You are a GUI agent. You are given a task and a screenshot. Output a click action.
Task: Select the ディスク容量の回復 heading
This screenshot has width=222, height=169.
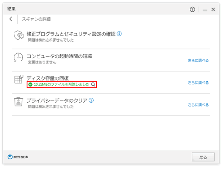tap(48, 78)
